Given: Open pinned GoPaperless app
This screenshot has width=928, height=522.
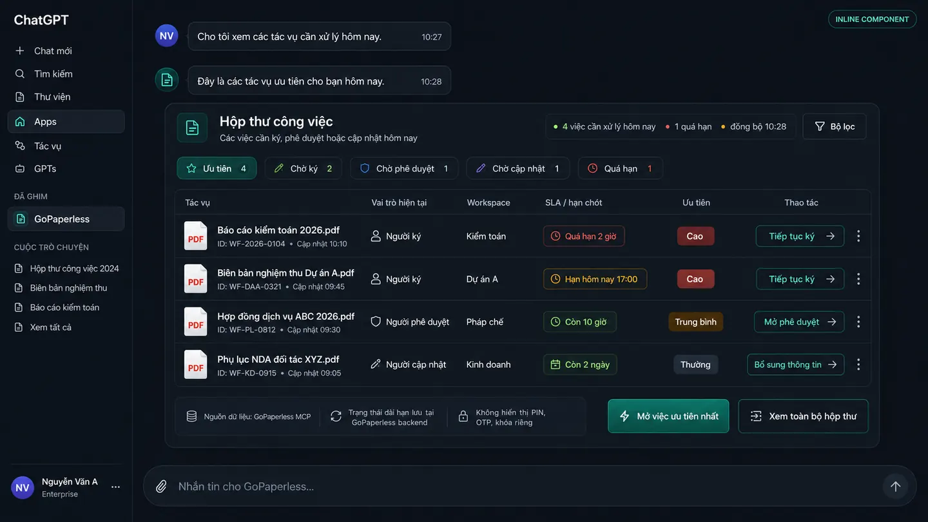Looking at the screenshot, I should pyautogui.click(x=66, y=219).
